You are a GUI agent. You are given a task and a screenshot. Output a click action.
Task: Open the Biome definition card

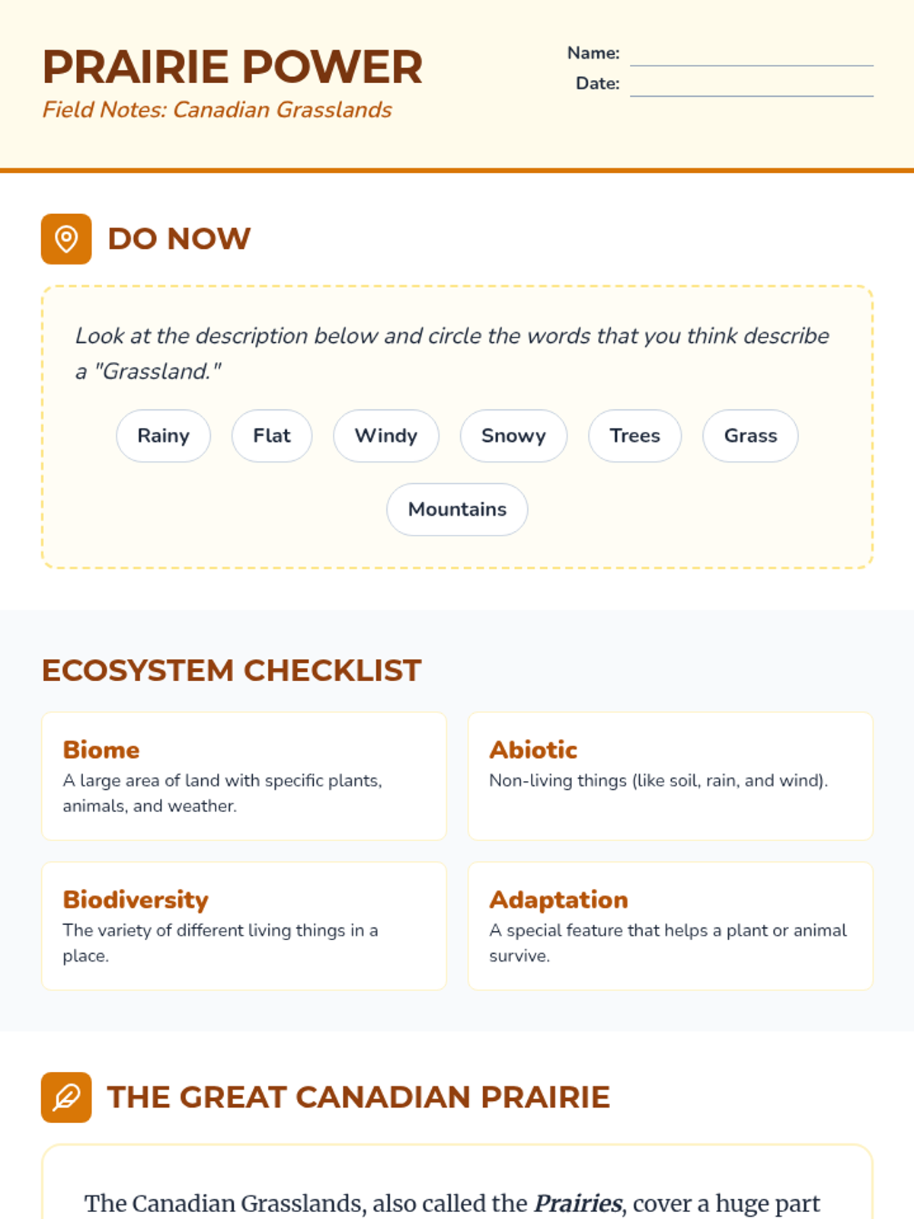(244, 776)
